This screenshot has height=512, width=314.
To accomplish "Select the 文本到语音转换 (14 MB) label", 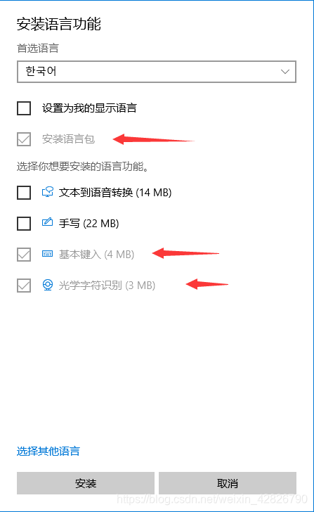I will (x=115, y=192).
